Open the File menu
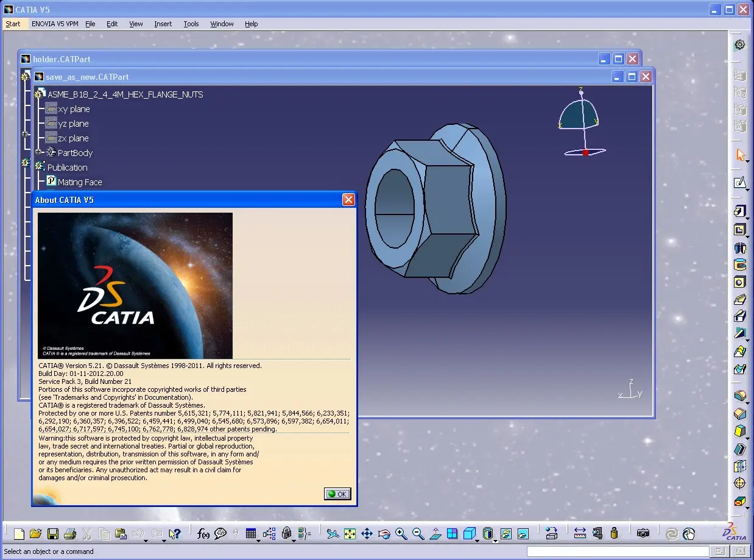Viewport: 754px width, 560px height. 90,24
